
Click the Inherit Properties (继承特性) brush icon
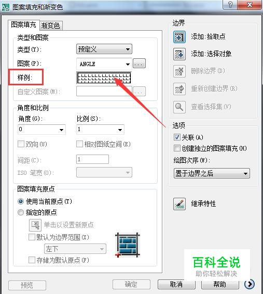(179, 204)
